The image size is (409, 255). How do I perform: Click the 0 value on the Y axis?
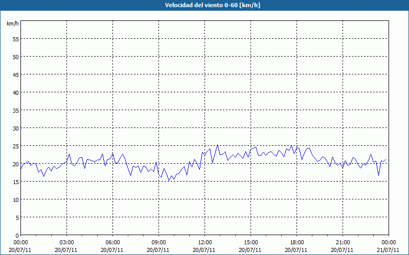[x=17, y=236]
